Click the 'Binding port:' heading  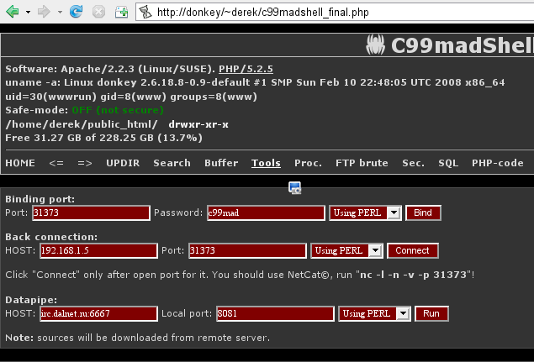click(x=40, y=199)
